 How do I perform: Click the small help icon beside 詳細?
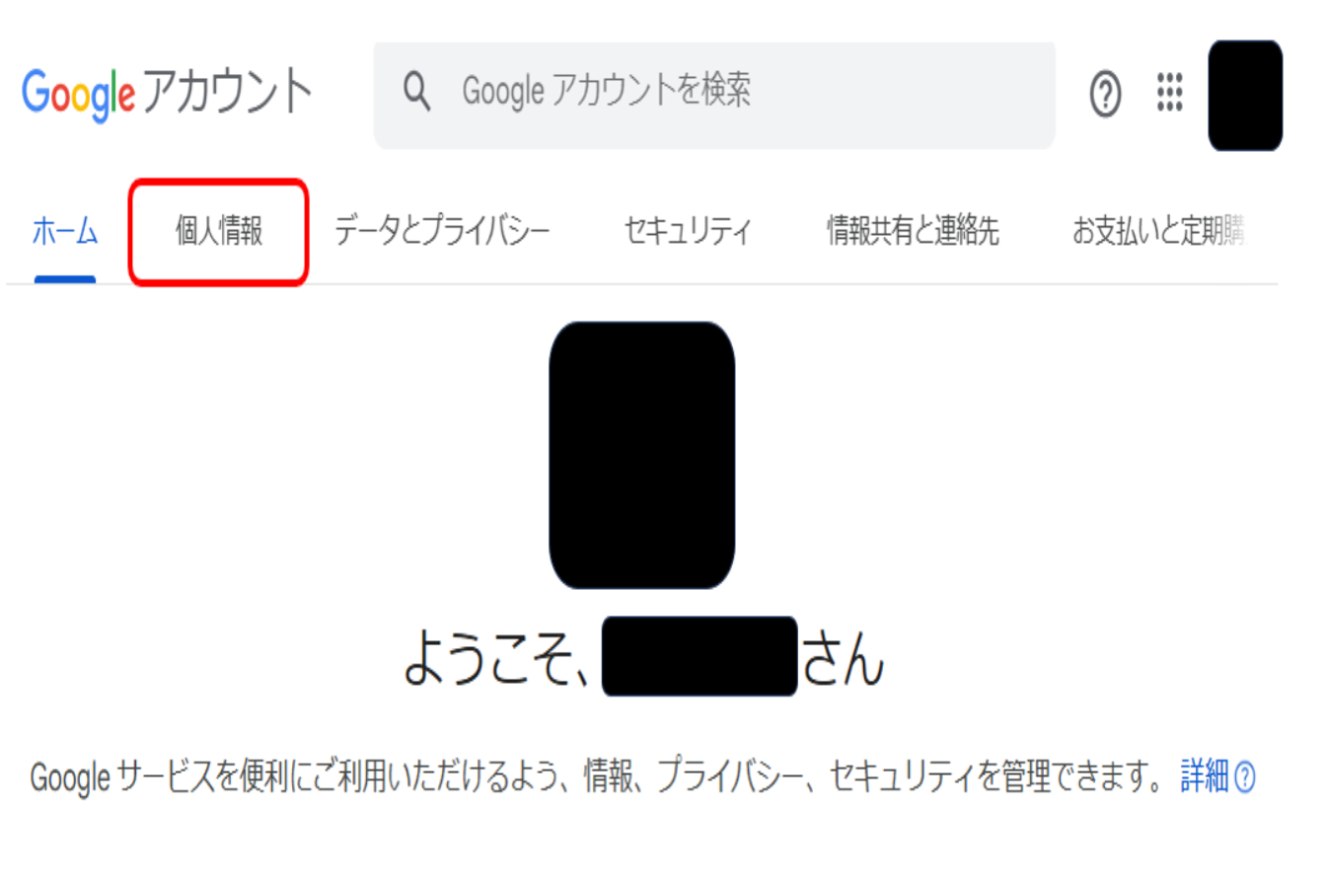[x=1245, y=777]
